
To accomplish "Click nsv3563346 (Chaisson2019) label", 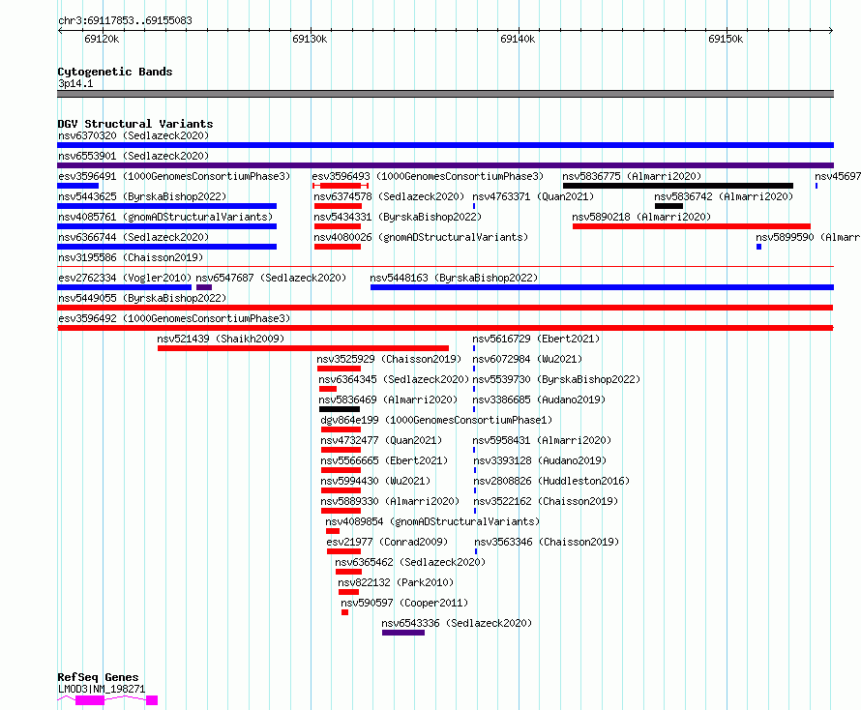I will [547, 542].
